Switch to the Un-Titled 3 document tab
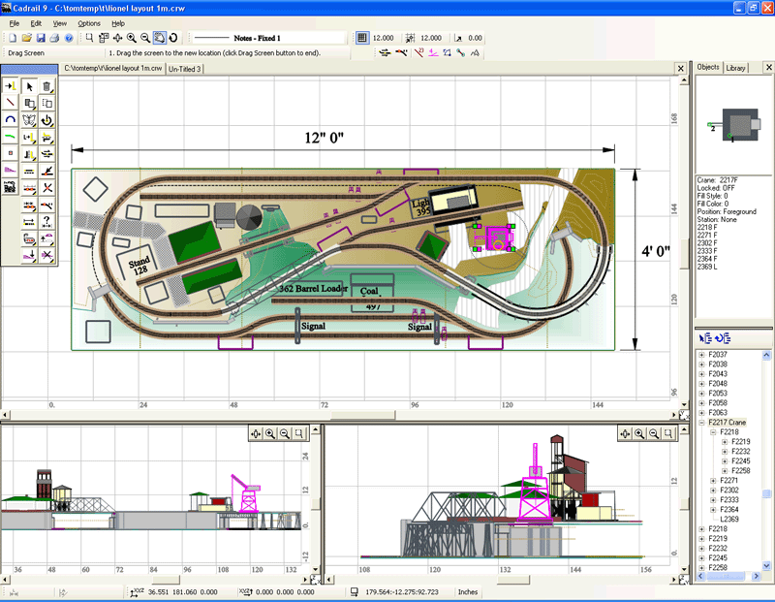 (x=185, y=69)
